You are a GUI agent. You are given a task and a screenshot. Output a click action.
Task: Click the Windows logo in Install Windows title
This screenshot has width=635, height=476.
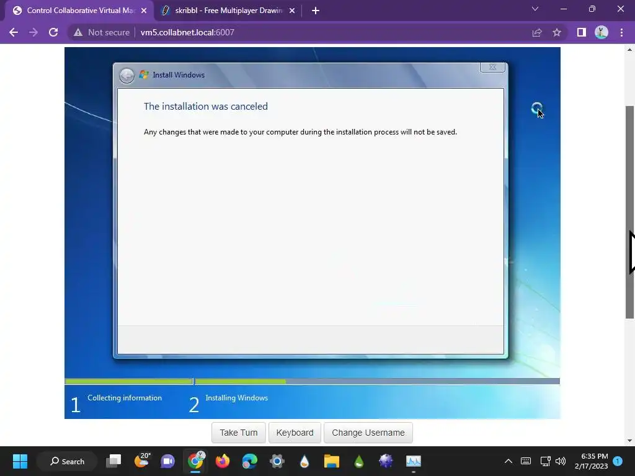pos(144,74)
